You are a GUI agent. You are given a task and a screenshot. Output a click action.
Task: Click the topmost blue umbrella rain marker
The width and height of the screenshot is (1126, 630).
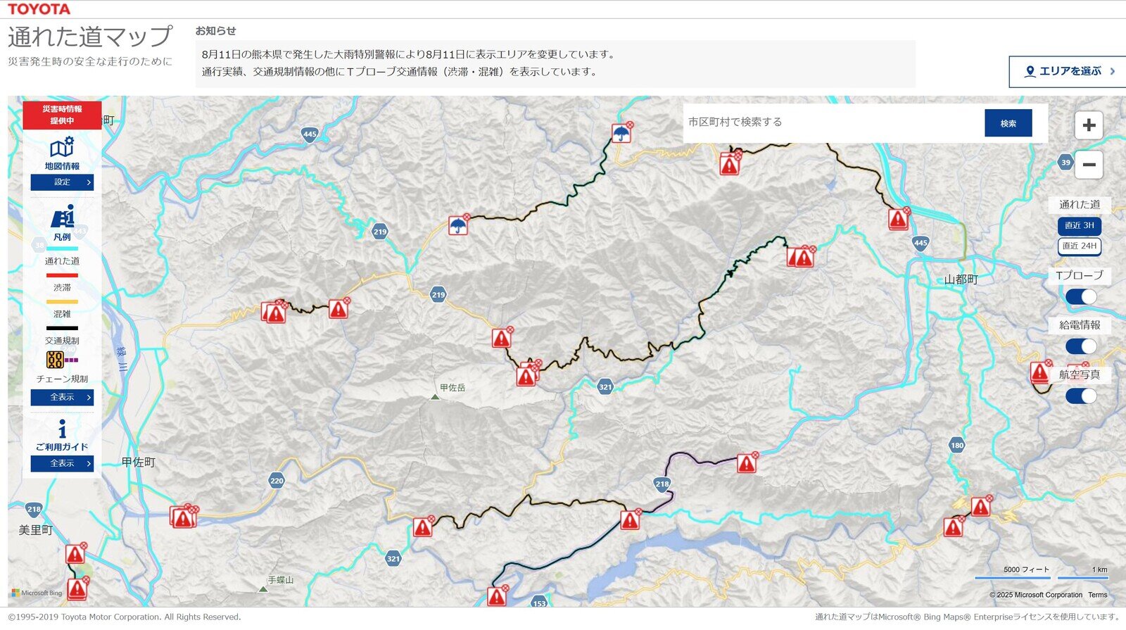click(x=621, y=133)
